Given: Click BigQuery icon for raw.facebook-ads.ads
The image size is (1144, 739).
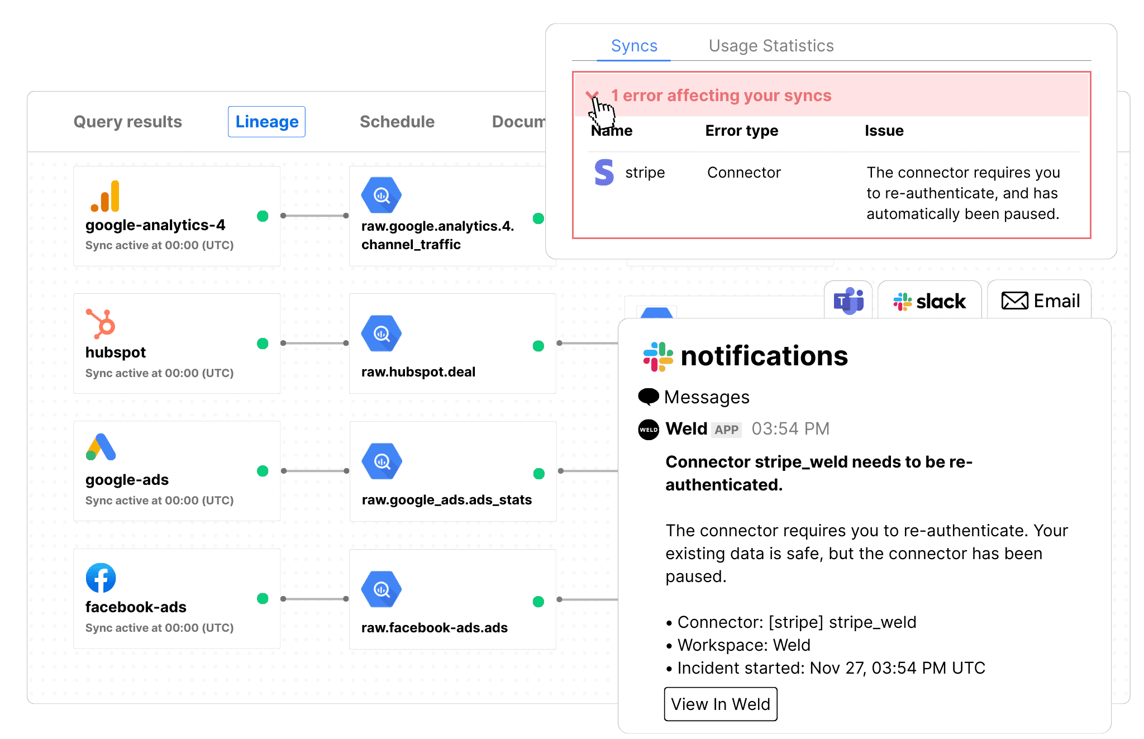Looking at the screenshot, I should click(382, 589).
